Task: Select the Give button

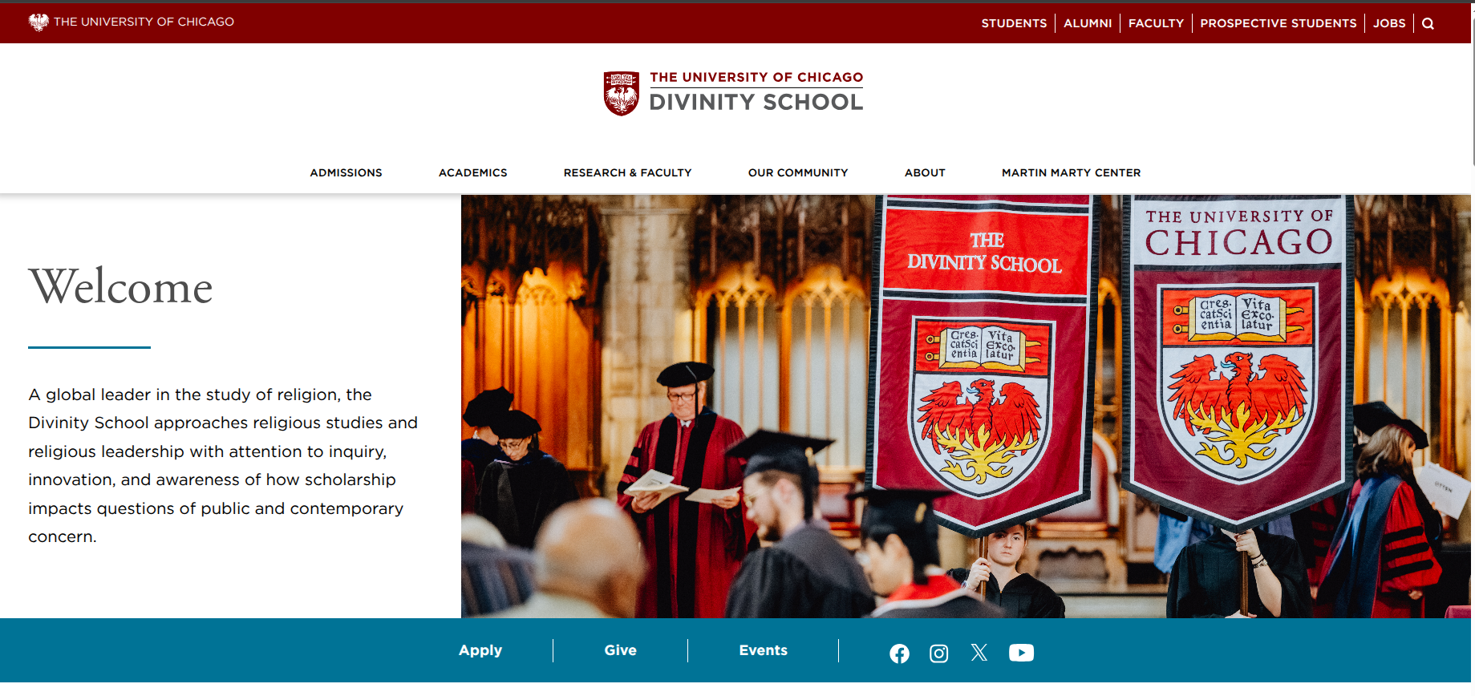Action: pyautogui.click(x=620, y=650)
